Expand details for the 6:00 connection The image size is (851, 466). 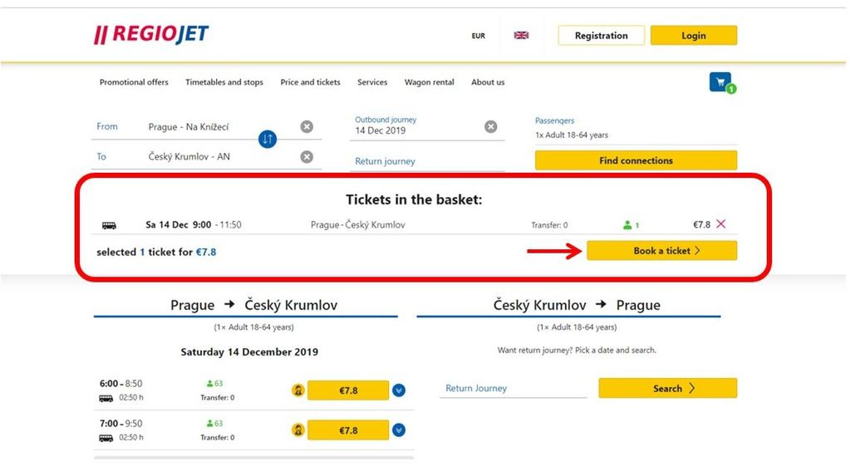point(399,390)
